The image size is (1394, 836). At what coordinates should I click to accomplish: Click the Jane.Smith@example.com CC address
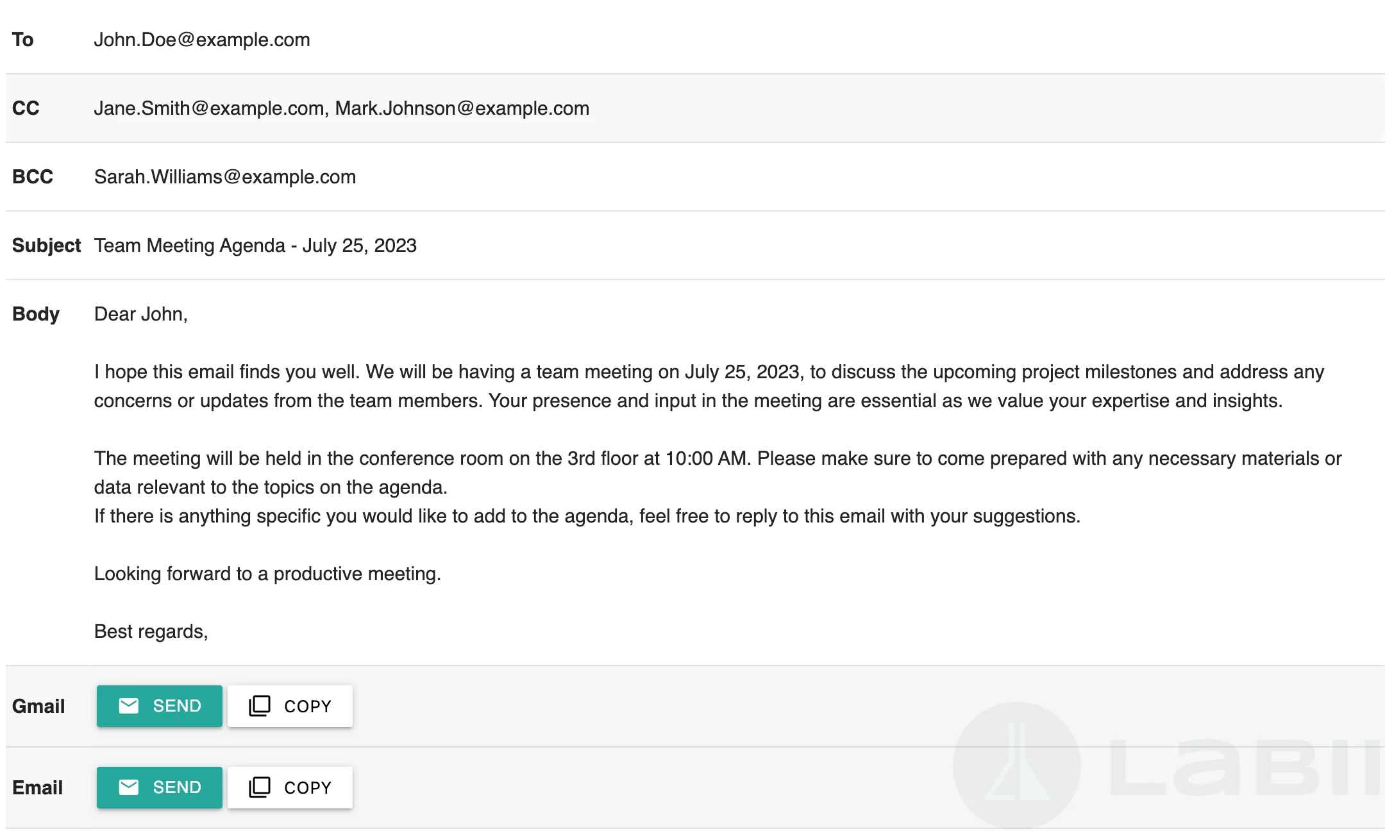(x=209, y=108)
